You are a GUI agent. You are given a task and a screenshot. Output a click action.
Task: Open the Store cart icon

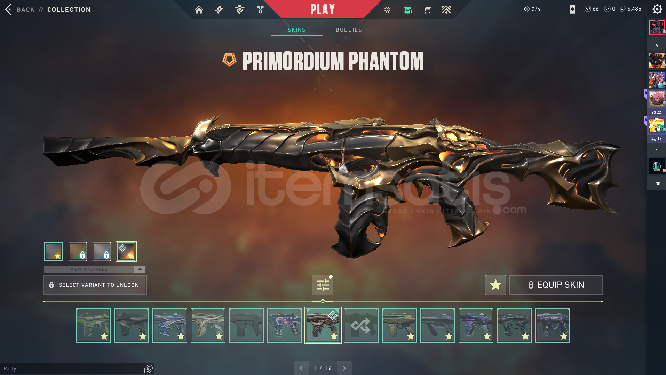pyautogui.click(x=427, y=9)
